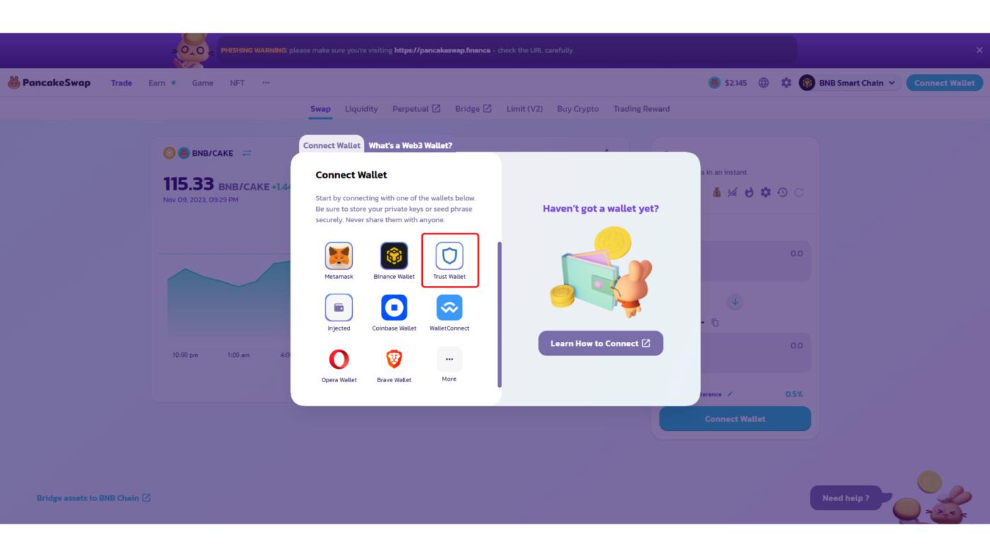Switch to What's a Web3 Wallet? tab

[410, 145]
